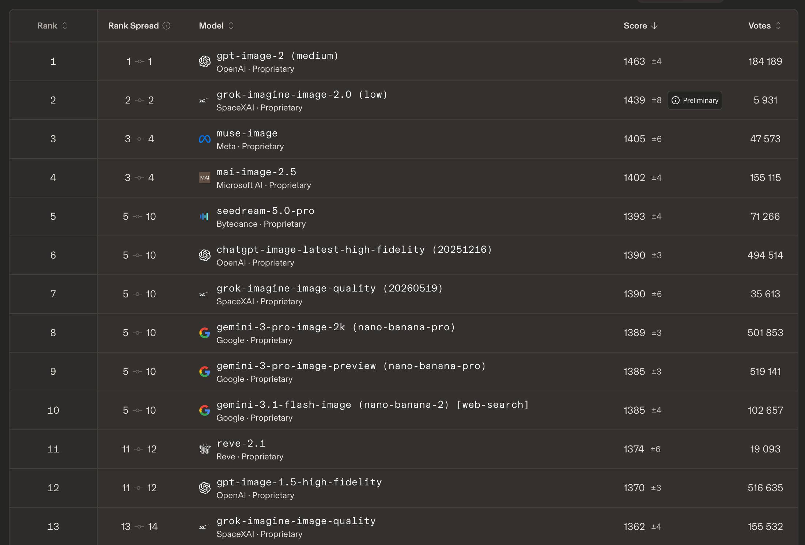Open mai-image-2.5 model name

[x=256, y=172]
